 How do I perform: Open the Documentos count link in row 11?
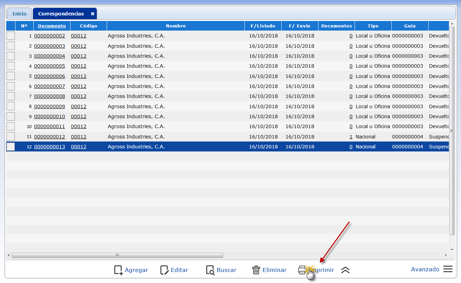click(x=351, y=137)
